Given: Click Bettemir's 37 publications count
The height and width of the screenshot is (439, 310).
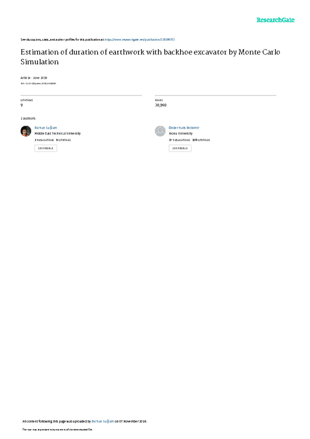Looking at the screenshot, I should coord(180,140).
